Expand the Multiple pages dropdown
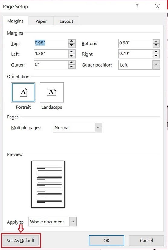Viewport: 168px width, 250px height. tap(98, 127)
